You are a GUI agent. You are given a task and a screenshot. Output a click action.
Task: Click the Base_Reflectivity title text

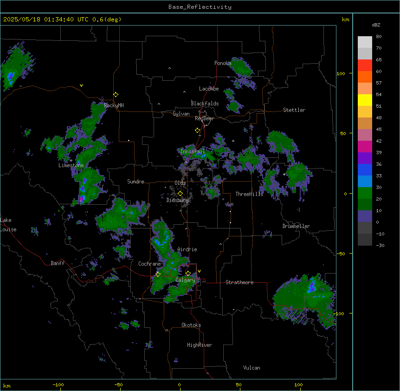point(200,7)
